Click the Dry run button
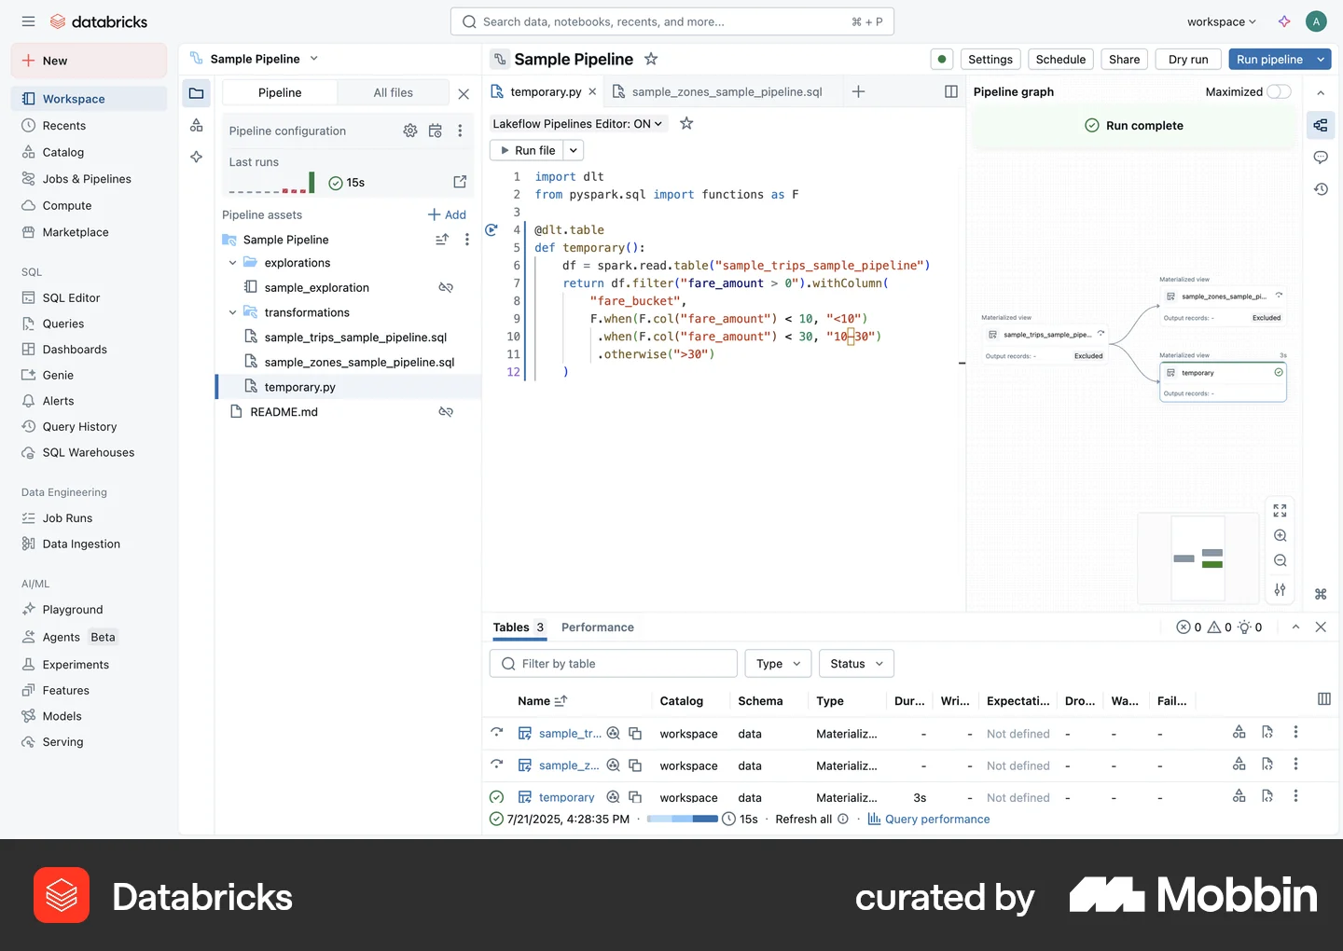Viewport: 1343px width, 951px height. (1188, 60)
